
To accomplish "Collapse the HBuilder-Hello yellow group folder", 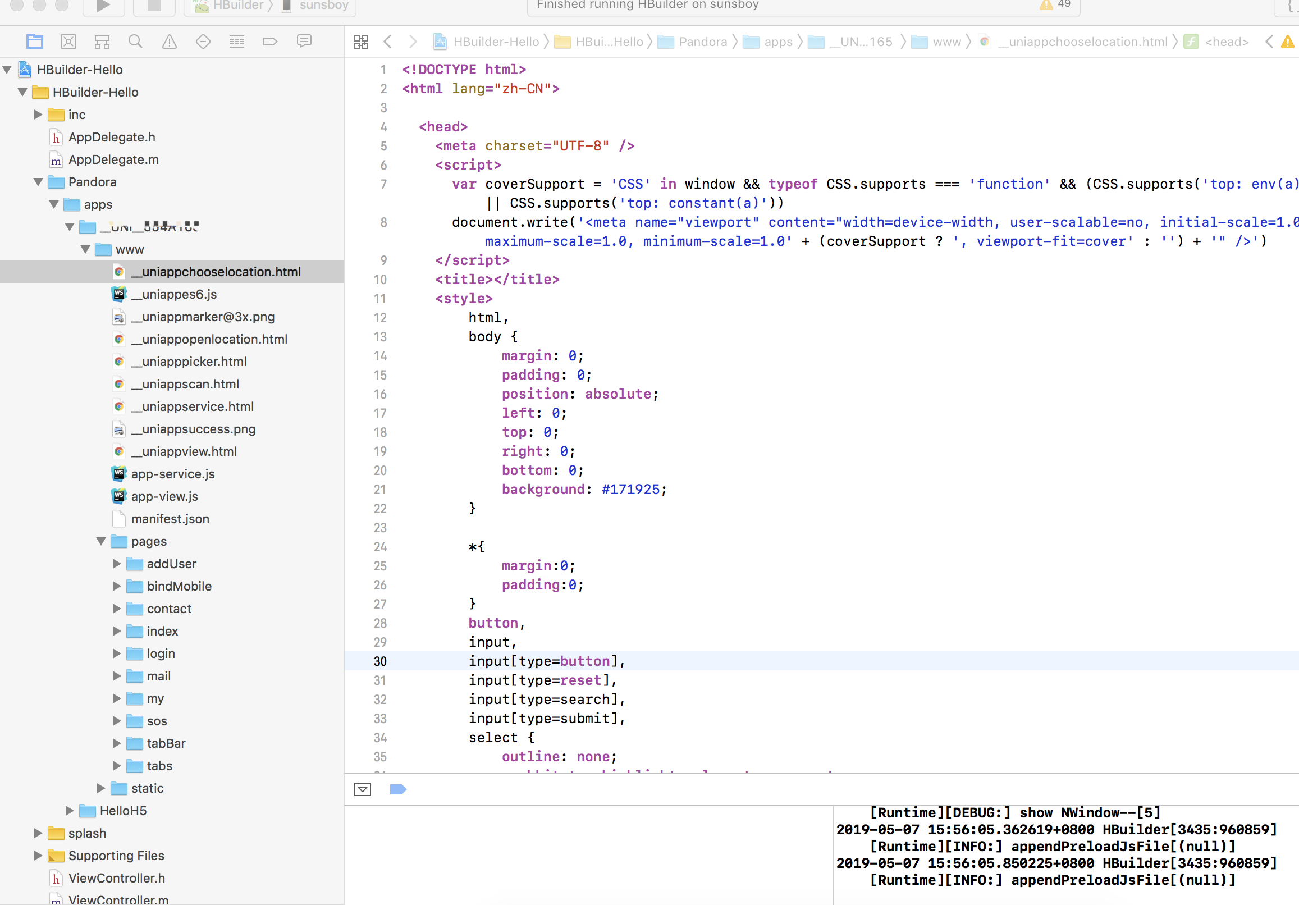I will (22, 92).
